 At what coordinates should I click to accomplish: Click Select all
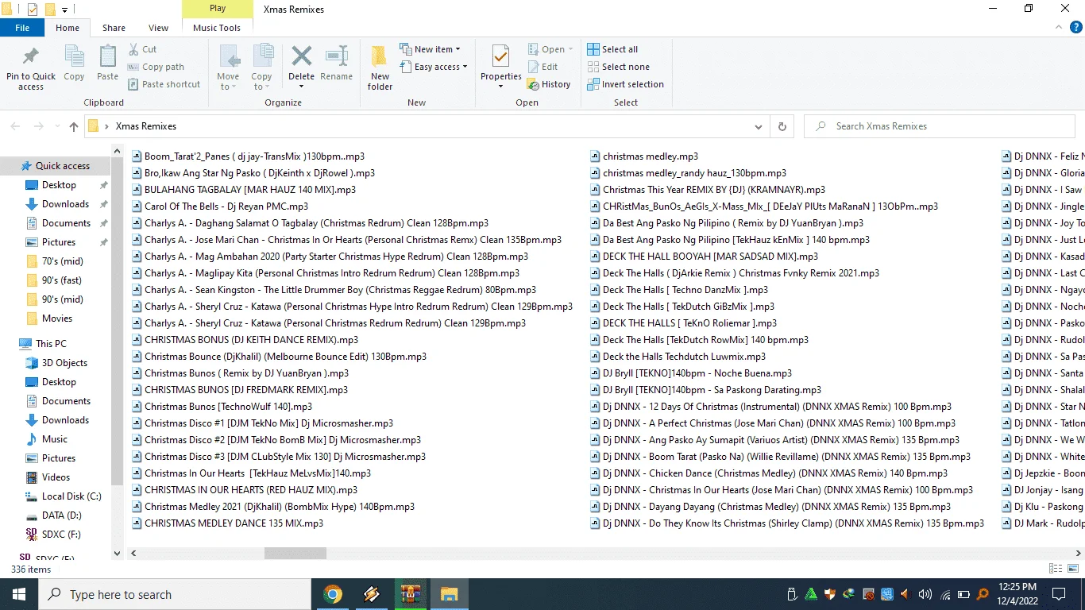pos(612,49)
